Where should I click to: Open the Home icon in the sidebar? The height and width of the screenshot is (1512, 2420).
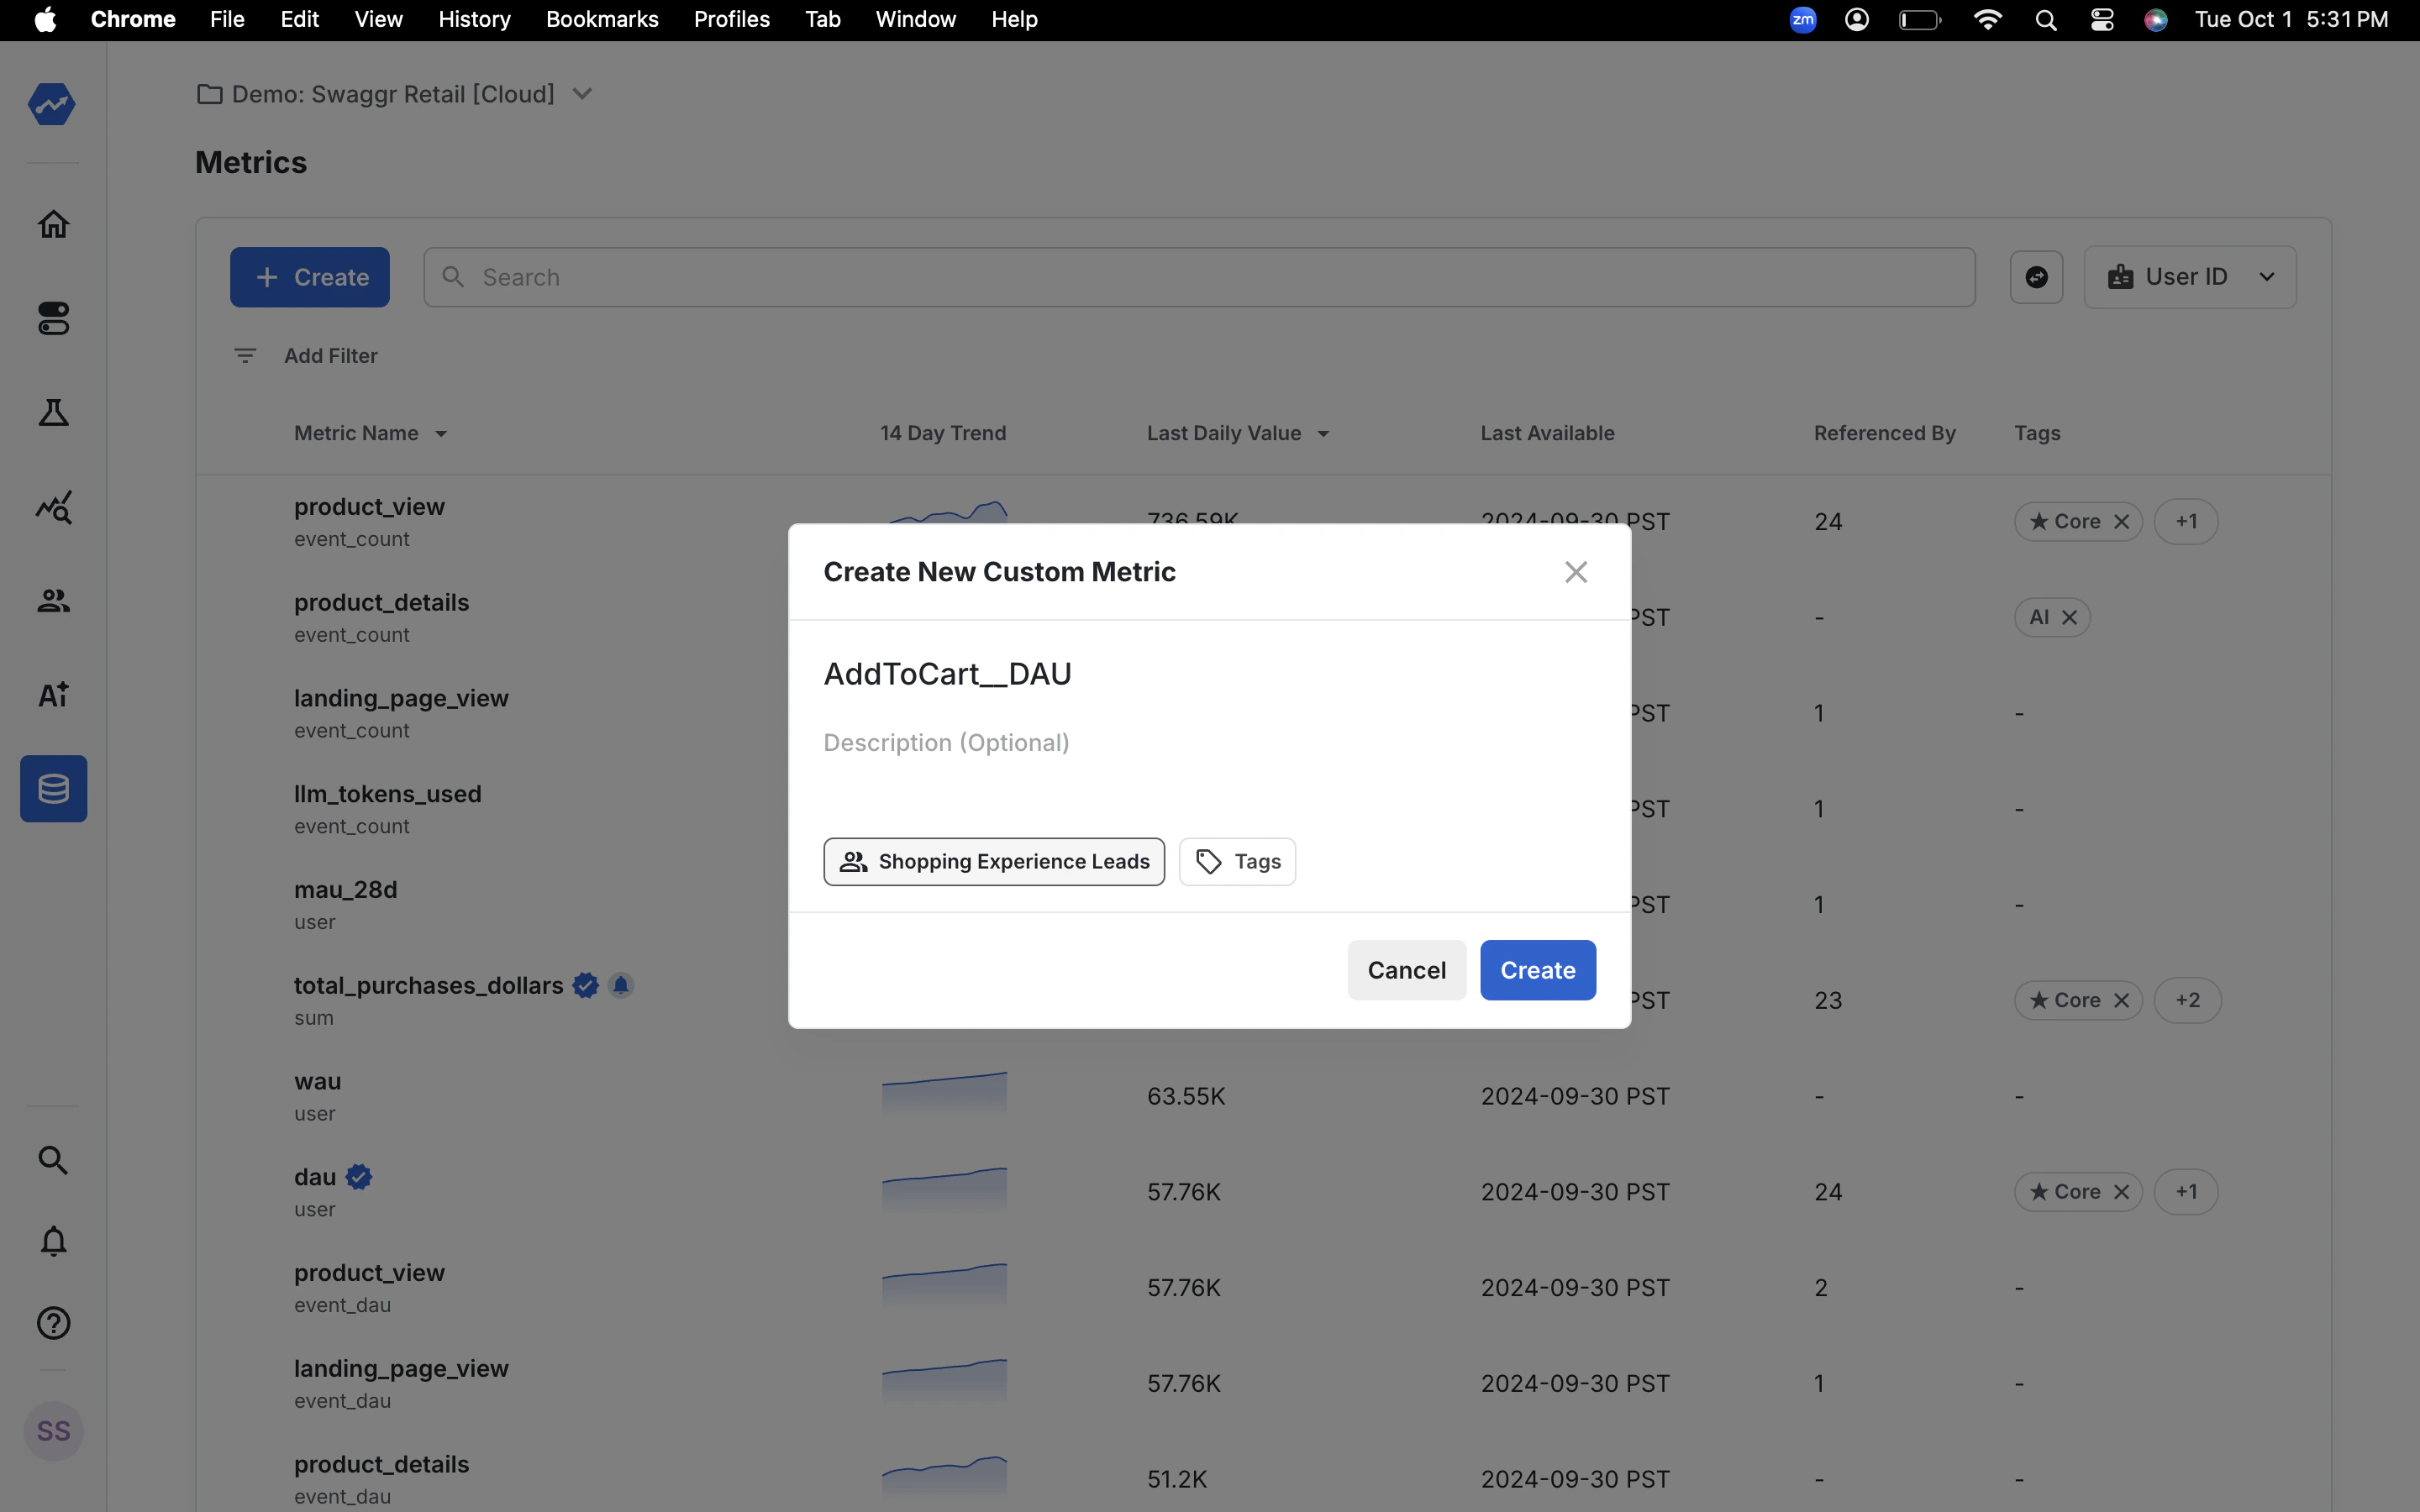[x=53, y=224]
